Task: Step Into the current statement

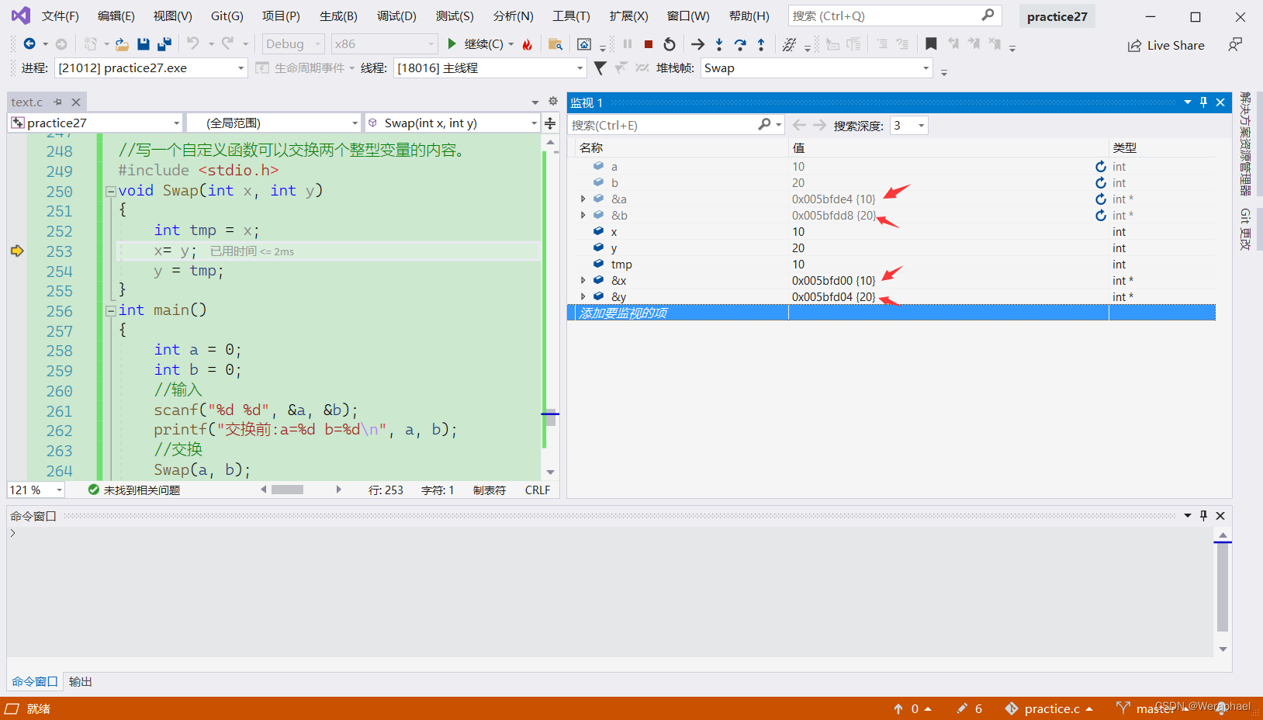Action: [719, 44]
